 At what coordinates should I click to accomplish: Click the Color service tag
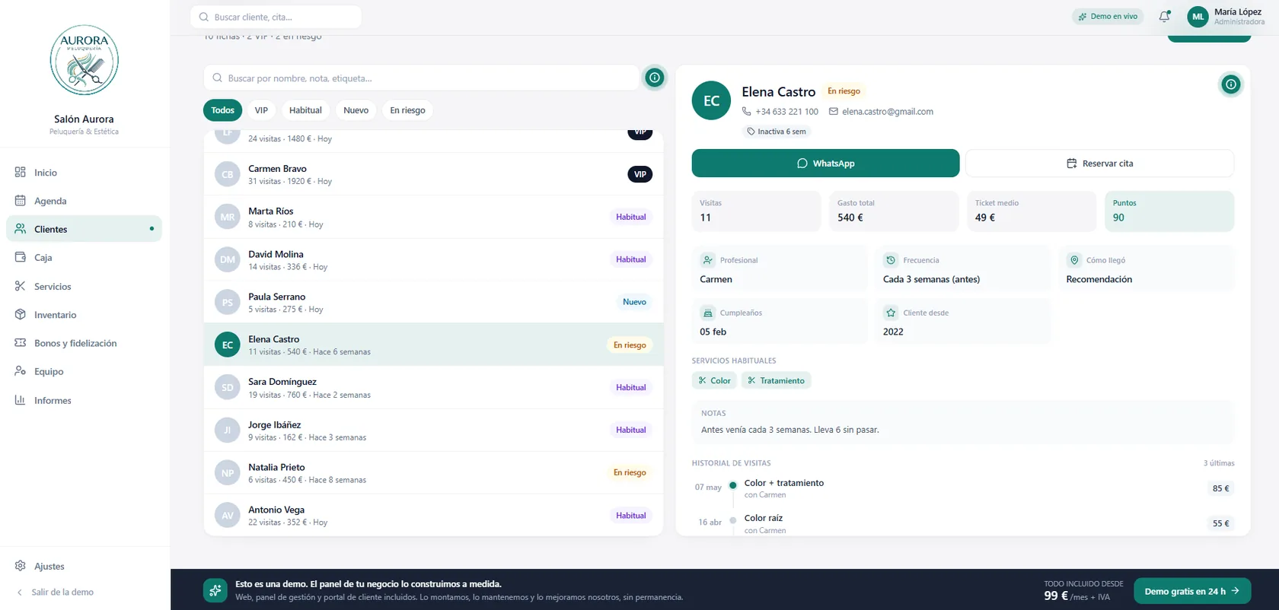click(x=714, y=380)
